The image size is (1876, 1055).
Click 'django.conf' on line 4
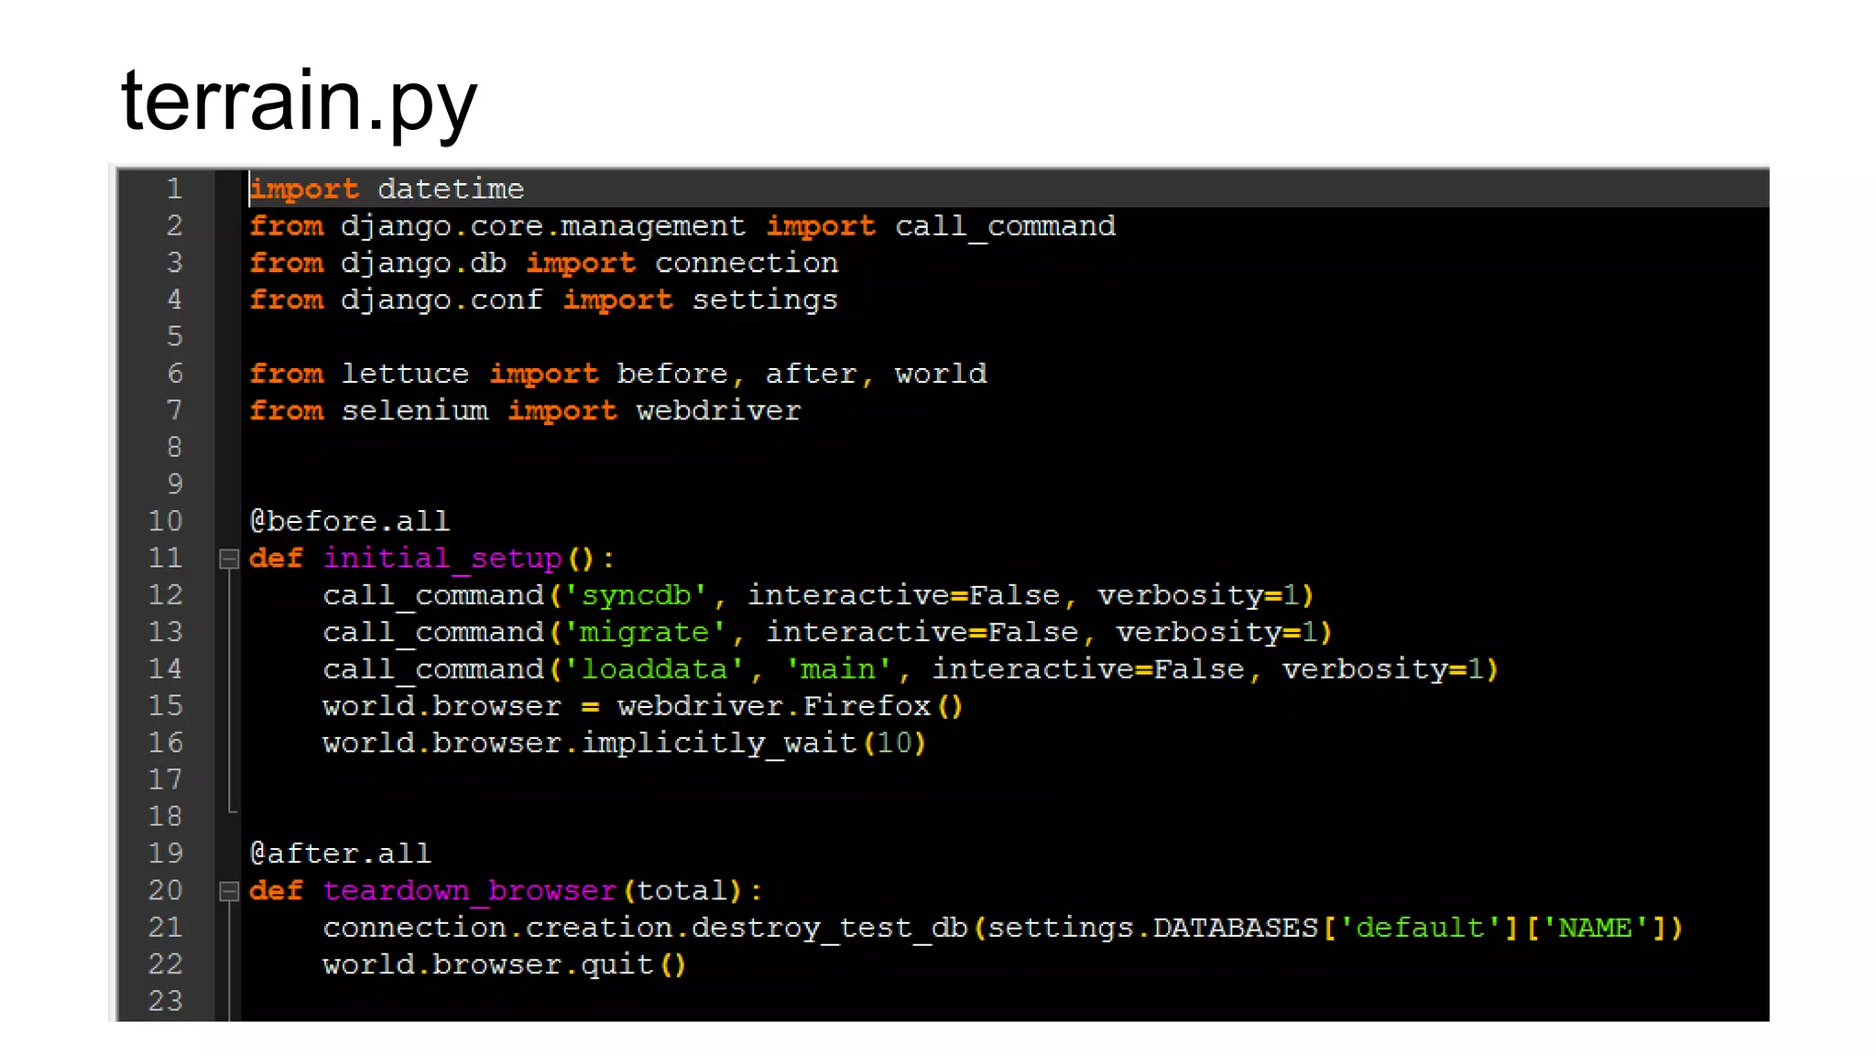click(x=442, y=300)
